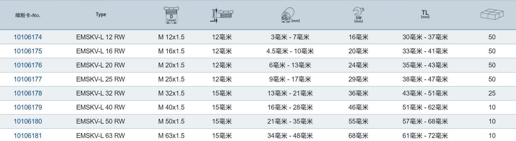Open article number 10106174
The width and height of the screenshot is (516, 141).
click(28, 37)
